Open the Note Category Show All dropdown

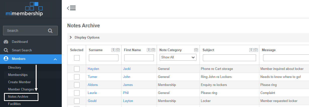click(x=178, y=57)
